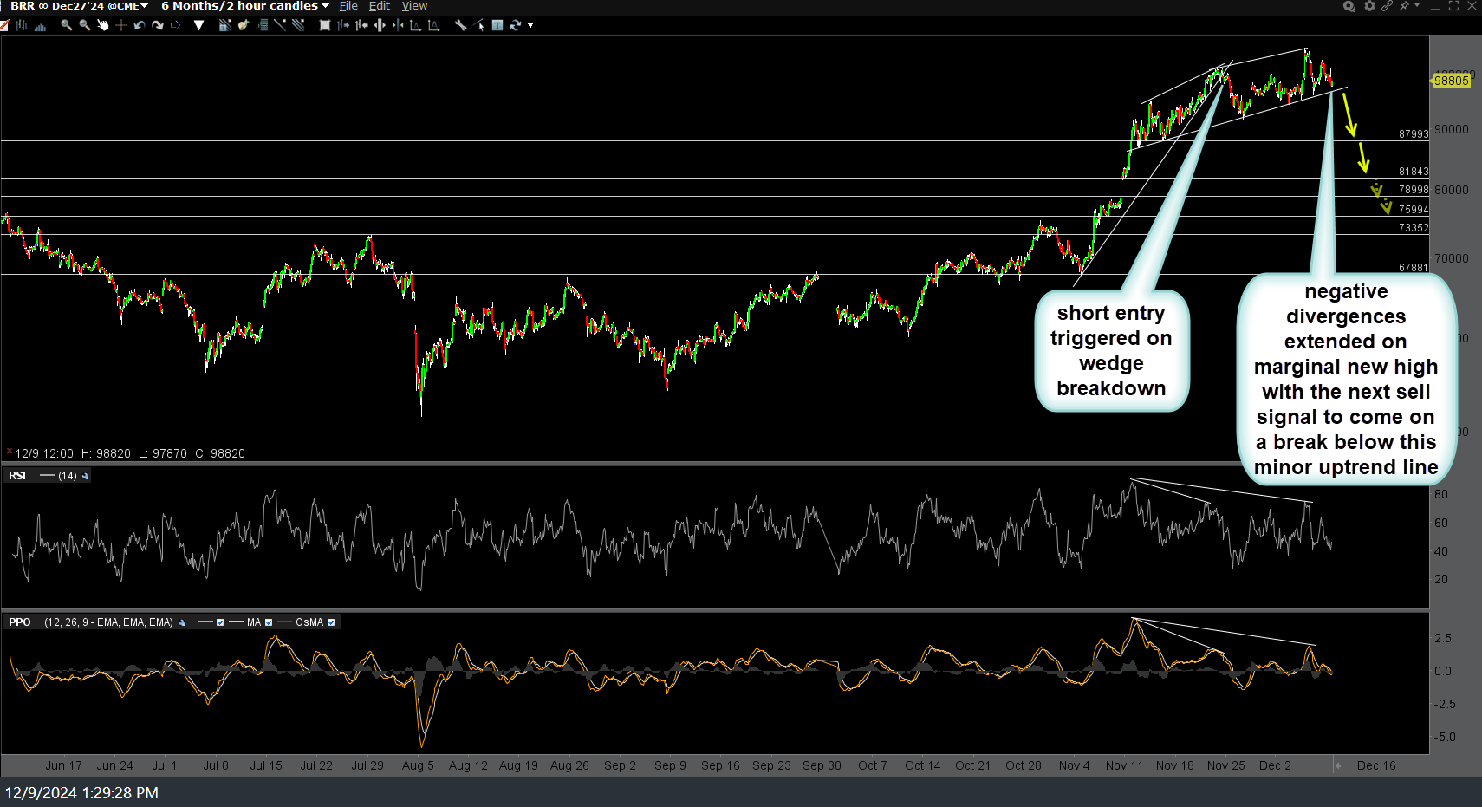1482x807 pixels.
Task: Toggle the PPO line checkbox
Action: coord(220,622)
